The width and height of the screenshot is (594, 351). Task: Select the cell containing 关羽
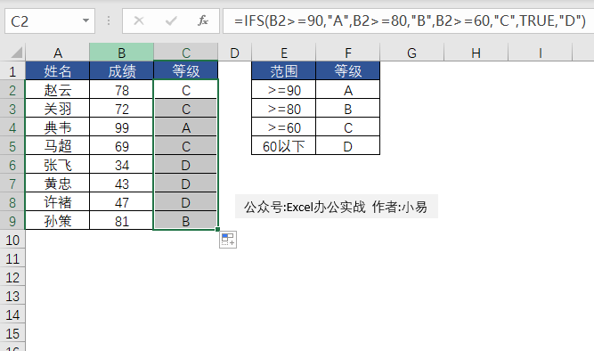pos(58,109)
